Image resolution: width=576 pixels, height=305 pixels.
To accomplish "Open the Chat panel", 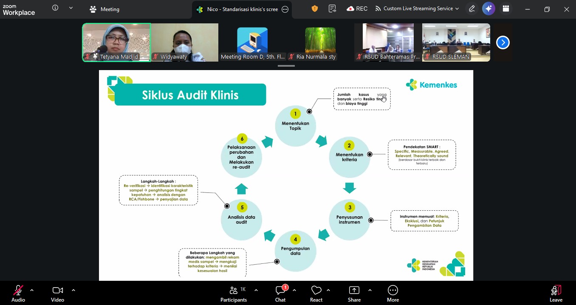I will click(x=280, y=293).
